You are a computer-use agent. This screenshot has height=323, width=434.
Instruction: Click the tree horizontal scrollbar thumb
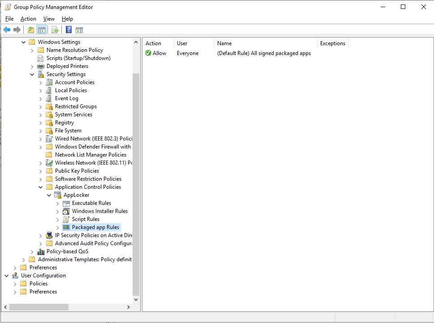click(x=39, y=307)
